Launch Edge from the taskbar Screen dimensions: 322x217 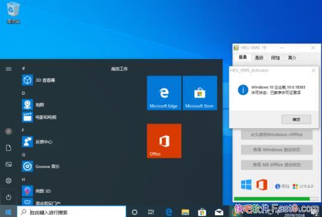tap(169, 212)
